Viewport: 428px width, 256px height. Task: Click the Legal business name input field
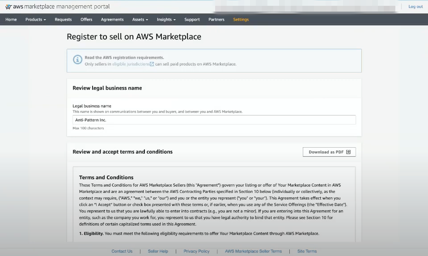[214, 119]
